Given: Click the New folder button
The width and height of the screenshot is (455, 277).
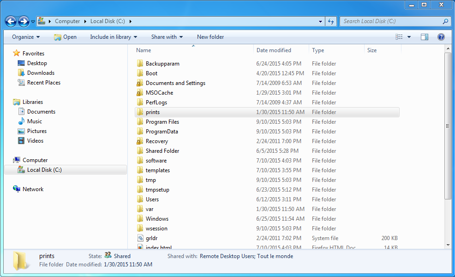Looking at the screenshot, I should point(210,36).
